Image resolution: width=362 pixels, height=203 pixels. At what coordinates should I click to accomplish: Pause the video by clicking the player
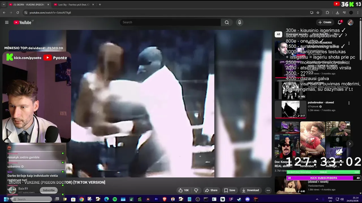coord(140,103)
